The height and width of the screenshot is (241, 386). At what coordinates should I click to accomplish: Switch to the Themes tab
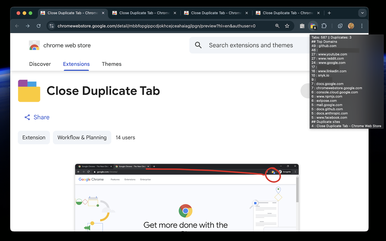(x=112, y=64)
